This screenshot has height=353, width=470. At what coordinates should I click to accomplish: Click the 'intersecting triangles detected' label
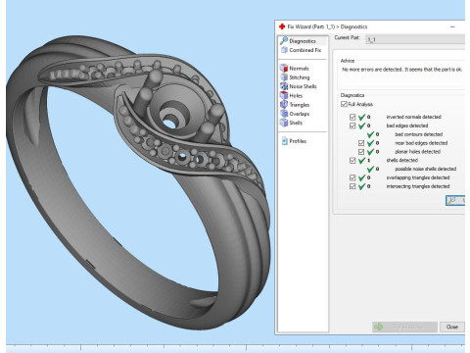[418, 186]
